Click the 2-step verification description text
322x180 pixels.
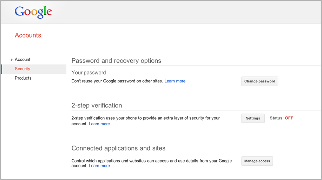(145, 118)
